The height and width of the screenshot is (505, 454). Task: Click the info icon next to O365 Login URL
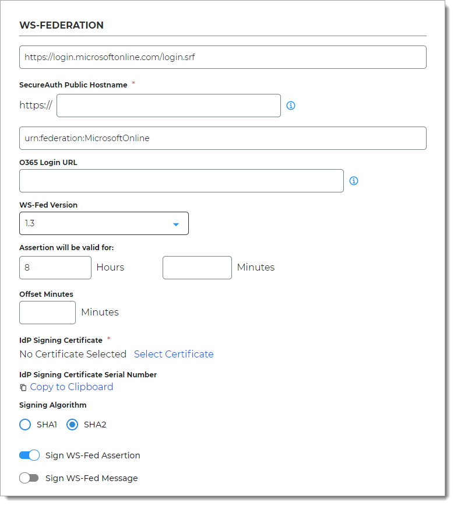[354, 181]
